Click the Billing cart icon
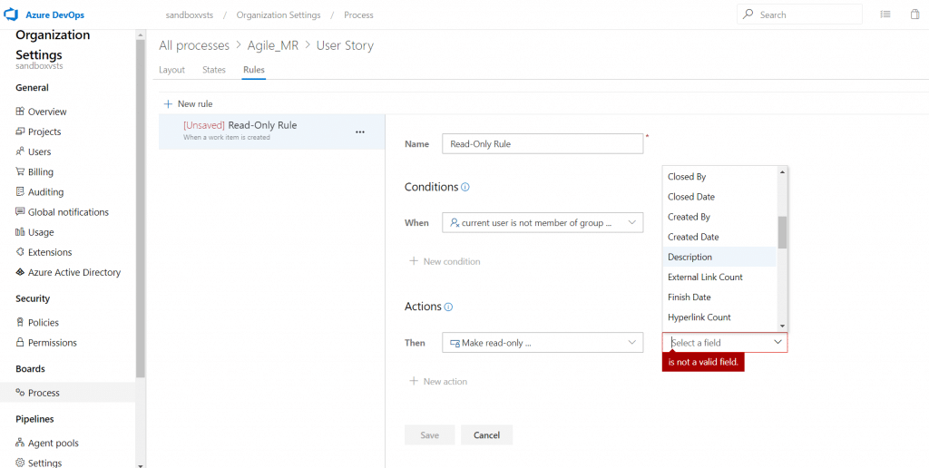This screenshot has width=929, height=468. [x=20, y=171]
